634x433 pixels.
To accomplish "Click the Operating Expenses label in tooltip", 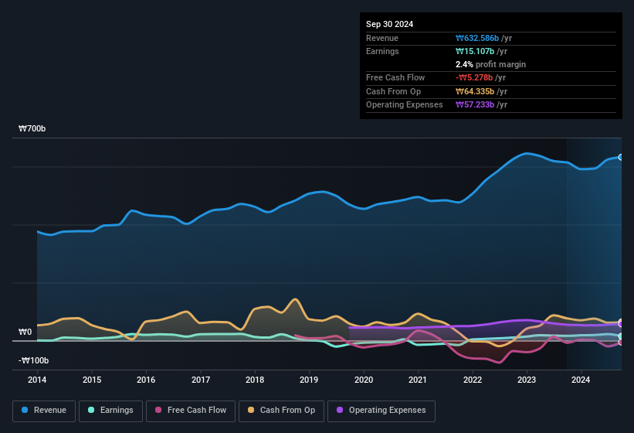I will (x=405, y=105).
